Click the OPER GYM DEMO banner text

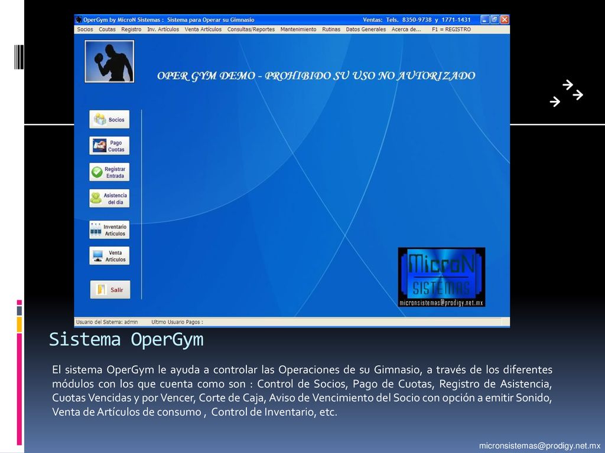316,75
